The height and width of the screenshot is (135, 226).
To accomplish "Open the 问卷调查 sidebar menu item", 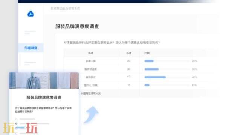I will coord(31,48).
